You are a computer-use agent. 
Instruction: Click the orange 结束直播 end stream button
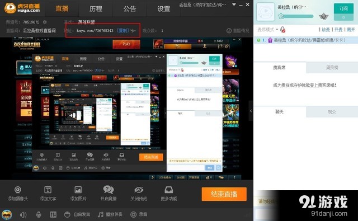(224, 194)
